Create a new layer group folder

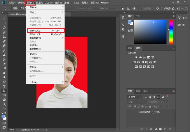[160, 129]
